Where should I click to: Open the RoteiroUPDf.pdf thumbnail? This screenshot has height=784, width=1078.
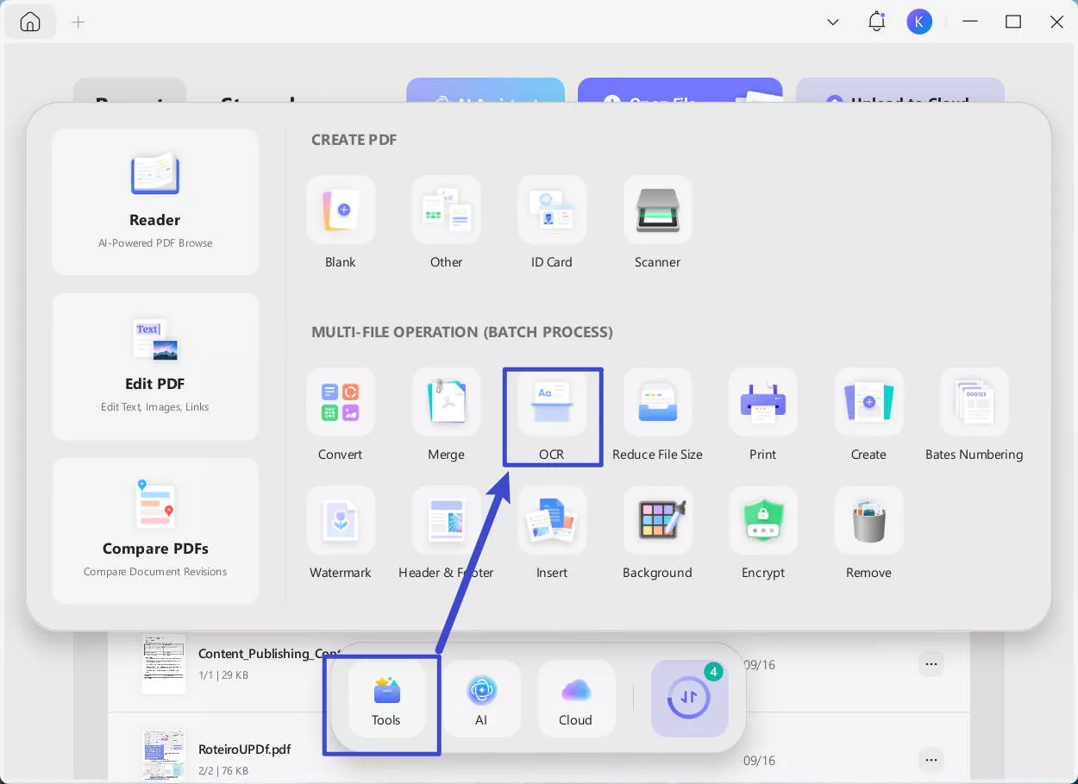point(164,755)
